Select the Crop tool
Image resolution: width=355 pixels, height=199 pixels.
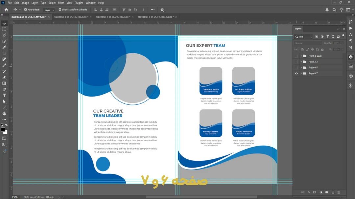click(4, 53)
